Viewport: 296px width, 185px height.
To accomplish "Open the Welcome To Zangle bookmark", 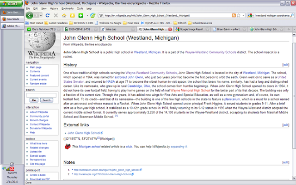I will (108, 23).
